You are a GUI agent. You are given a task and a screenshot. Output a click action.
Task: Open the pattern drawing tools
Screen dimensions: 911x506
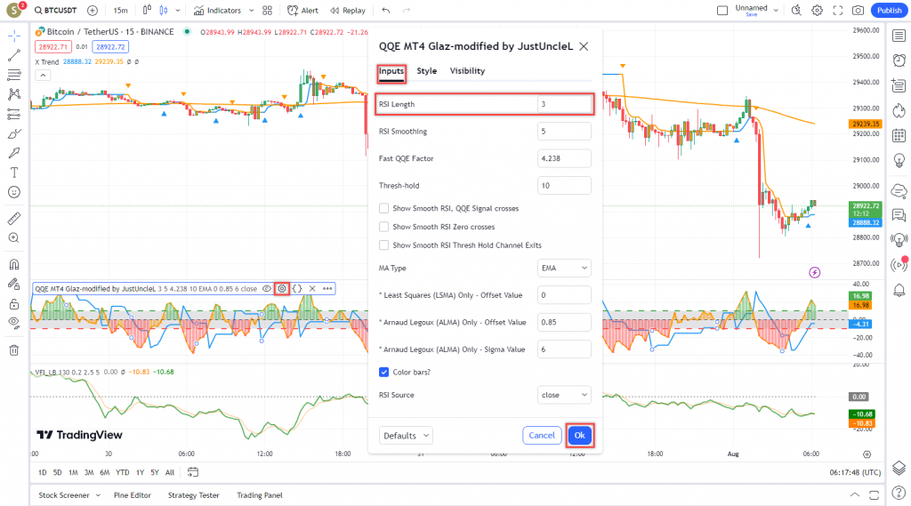click(14, 94)
